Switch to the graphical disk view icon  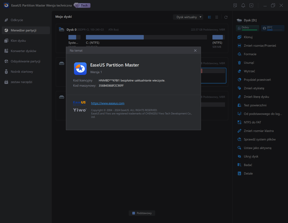point(209,17)
